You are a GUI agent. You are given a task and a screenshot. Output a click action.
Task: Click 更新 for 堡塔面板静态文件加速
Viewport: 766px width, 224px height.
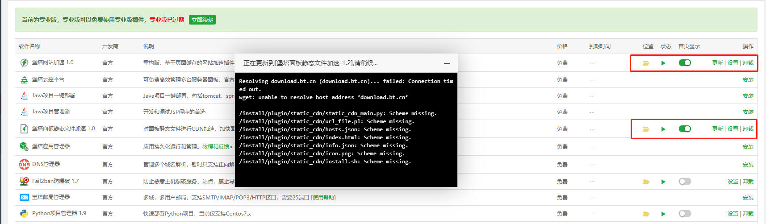(x=717, y=129)
